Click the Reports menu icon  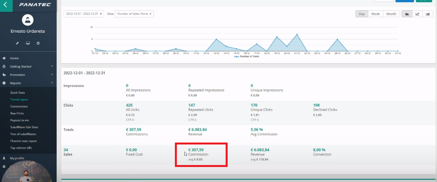click(4, 83)
